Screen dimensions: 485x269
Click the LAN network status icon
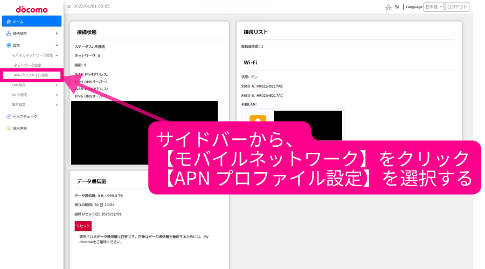pyautogui.click(x=389, y=7)
